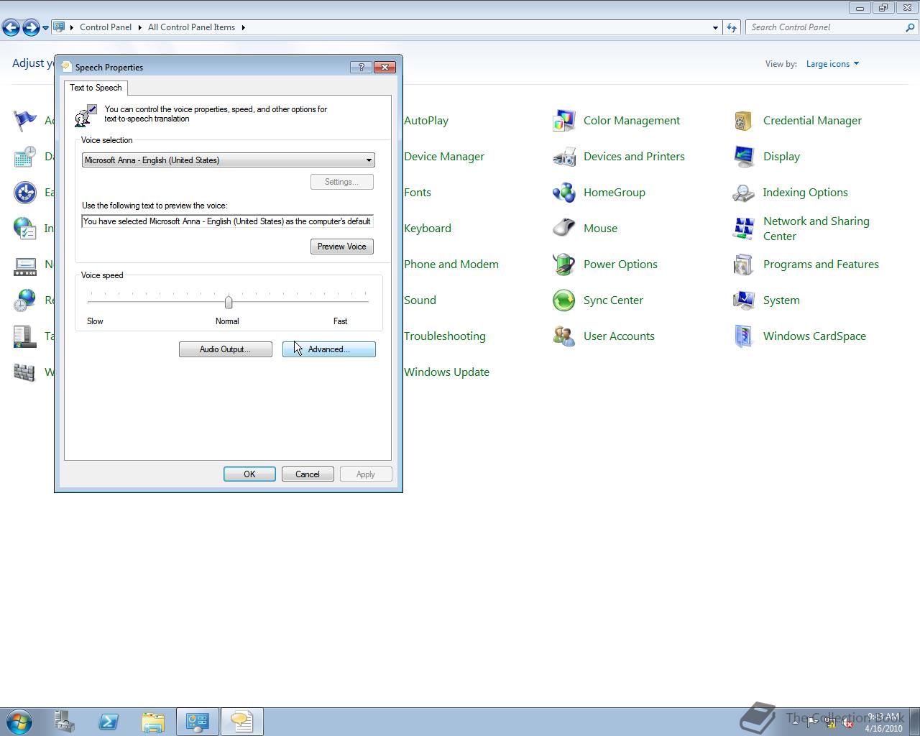Open the Devices and Printers icon
Viewport: 920px width, 736px height.
pos(564,157)
